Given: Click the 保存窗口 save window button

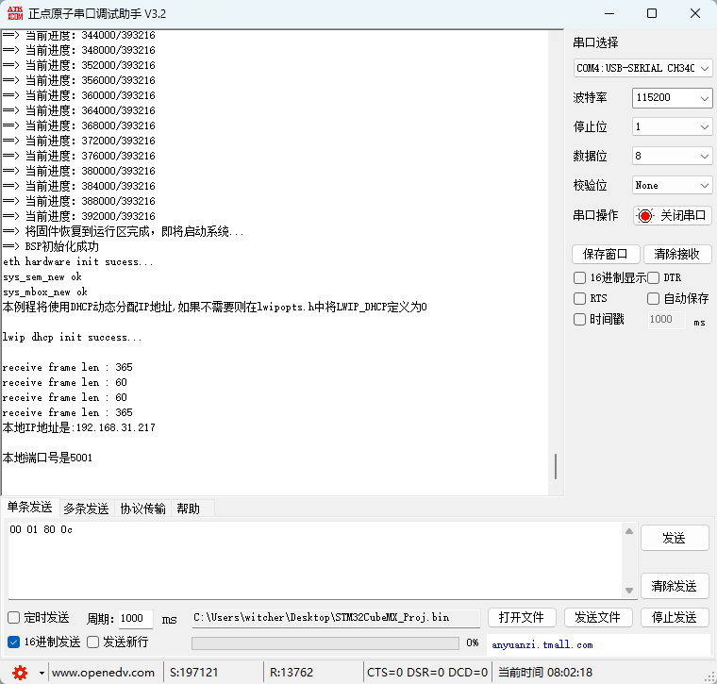Looking at the screenshot, I should pos(606,254).
